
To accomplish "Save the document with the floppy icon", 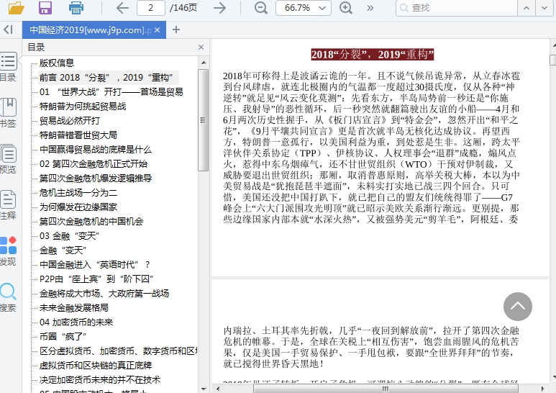I will click(x=45, y=7).
